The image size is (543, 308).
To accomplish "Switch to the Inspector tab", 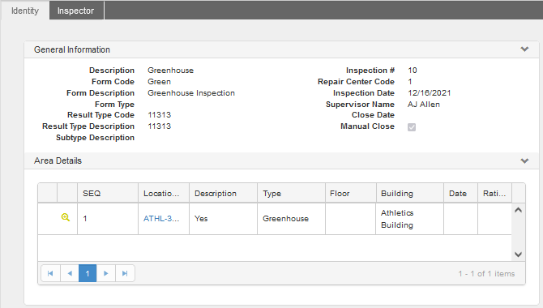I will (76, 11).
